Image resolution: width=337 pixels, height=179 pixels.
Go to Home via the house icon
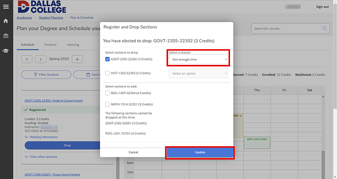click(6, 21)
